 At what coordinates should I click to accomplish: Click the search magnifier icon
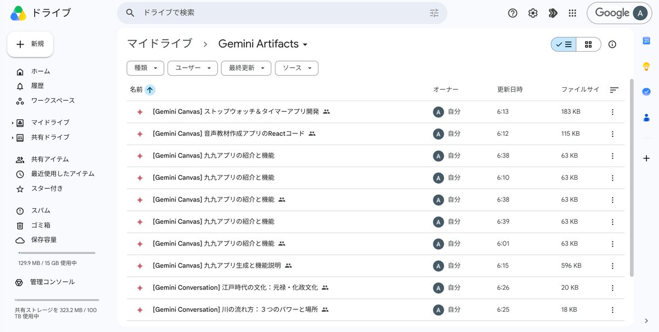130,13
